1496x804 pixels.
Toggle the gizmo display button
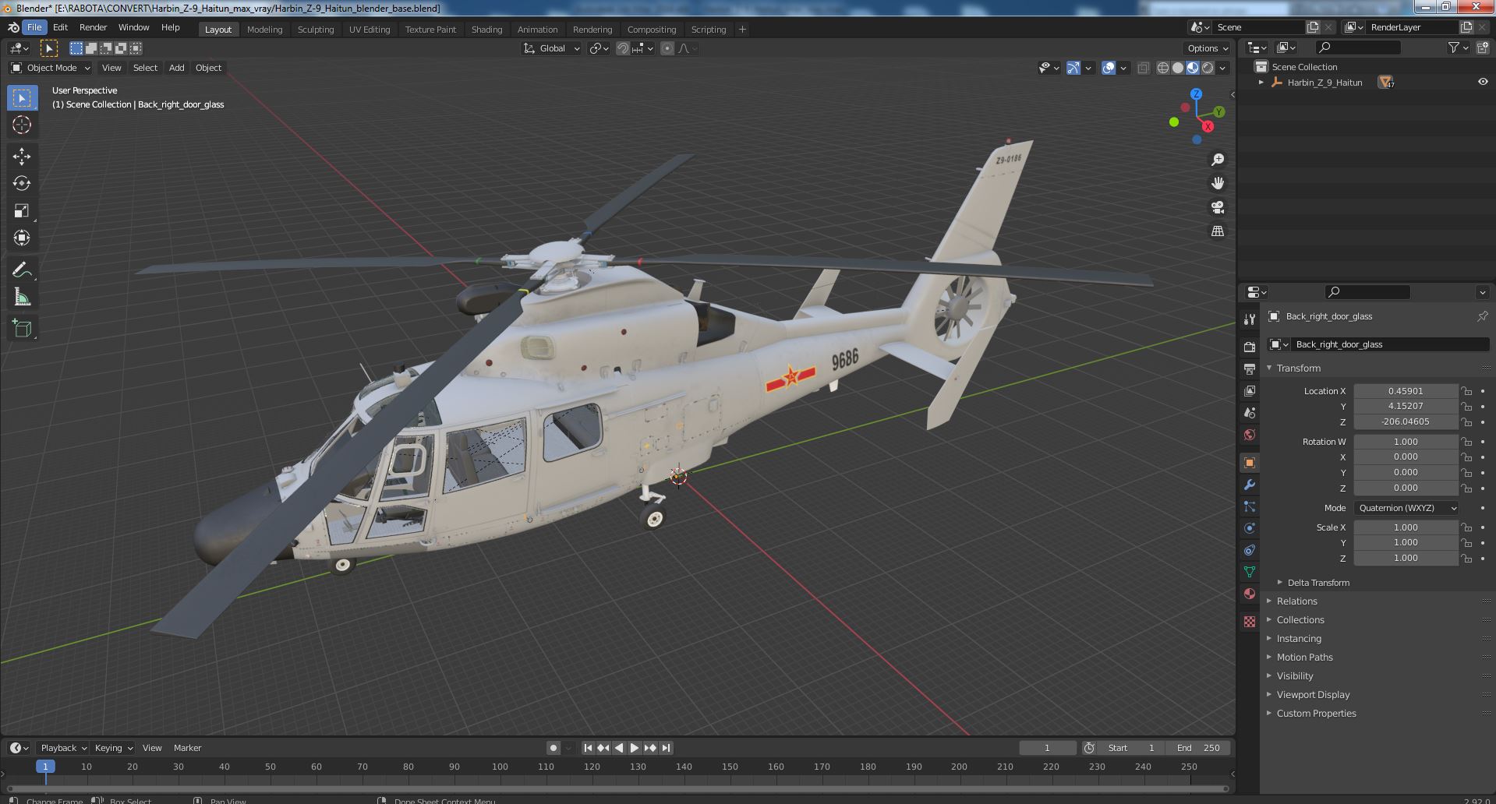coord(1073,68)
